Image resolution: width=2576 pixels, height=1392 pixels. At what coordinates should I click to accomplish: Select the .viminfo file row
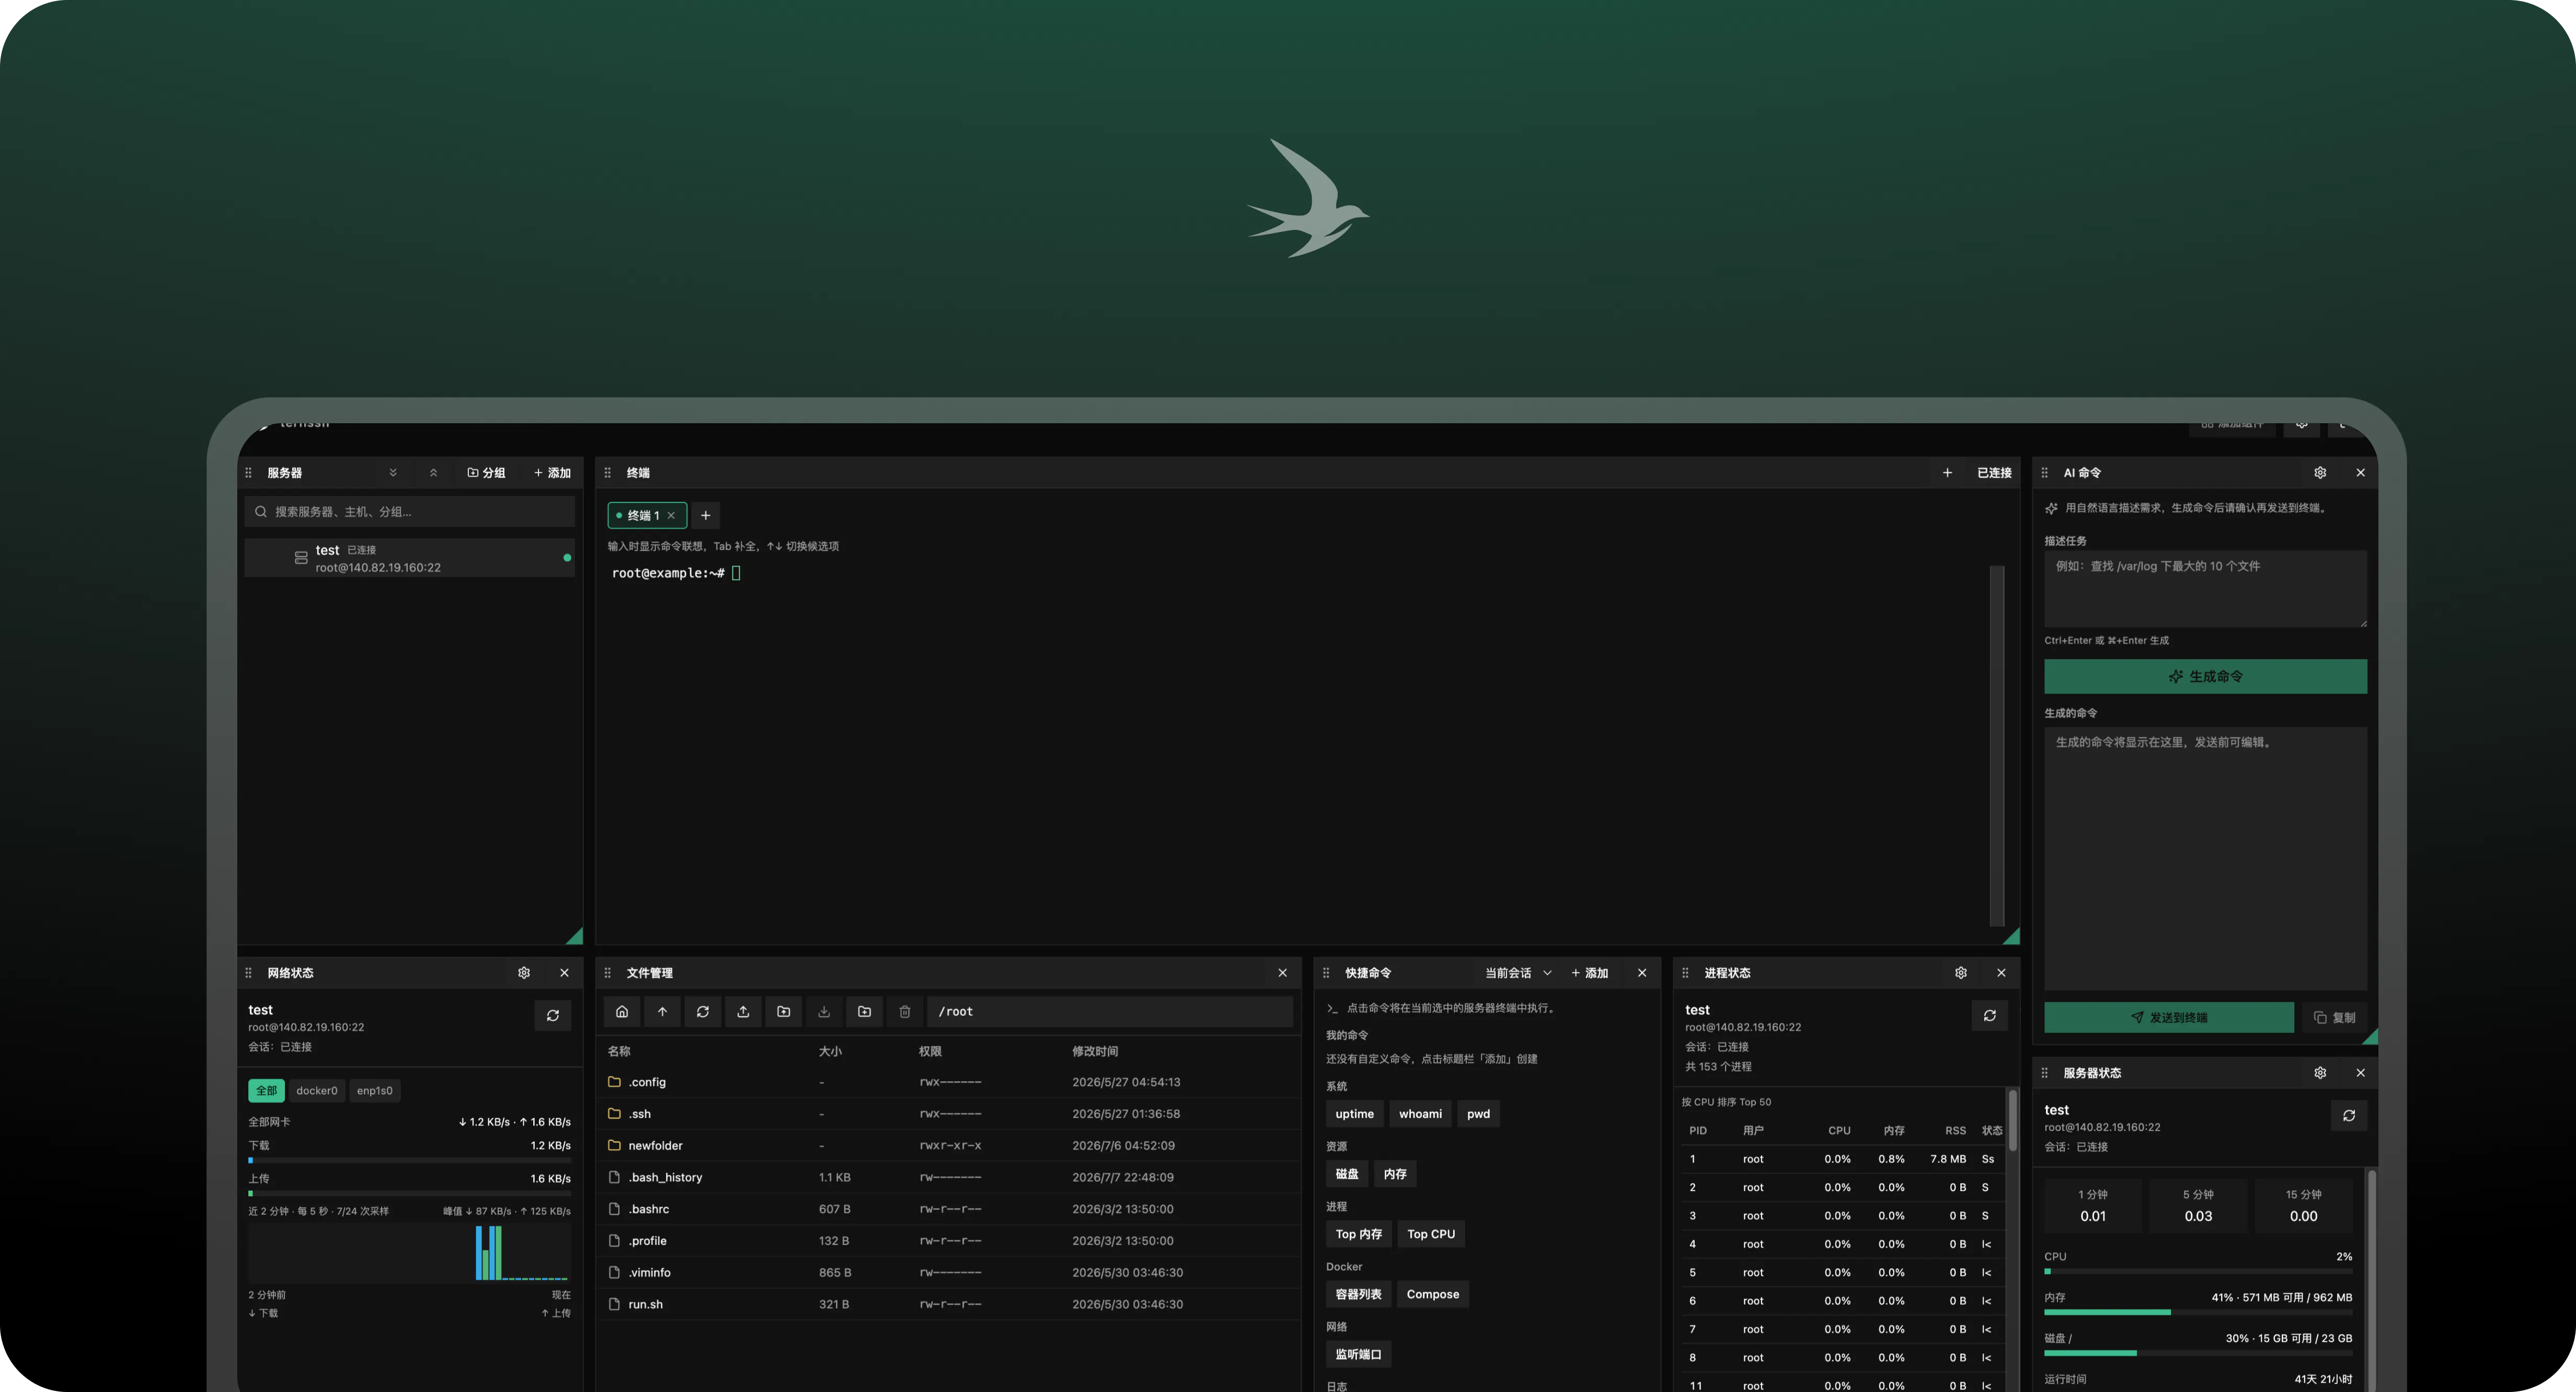[x=947, y=1272]
